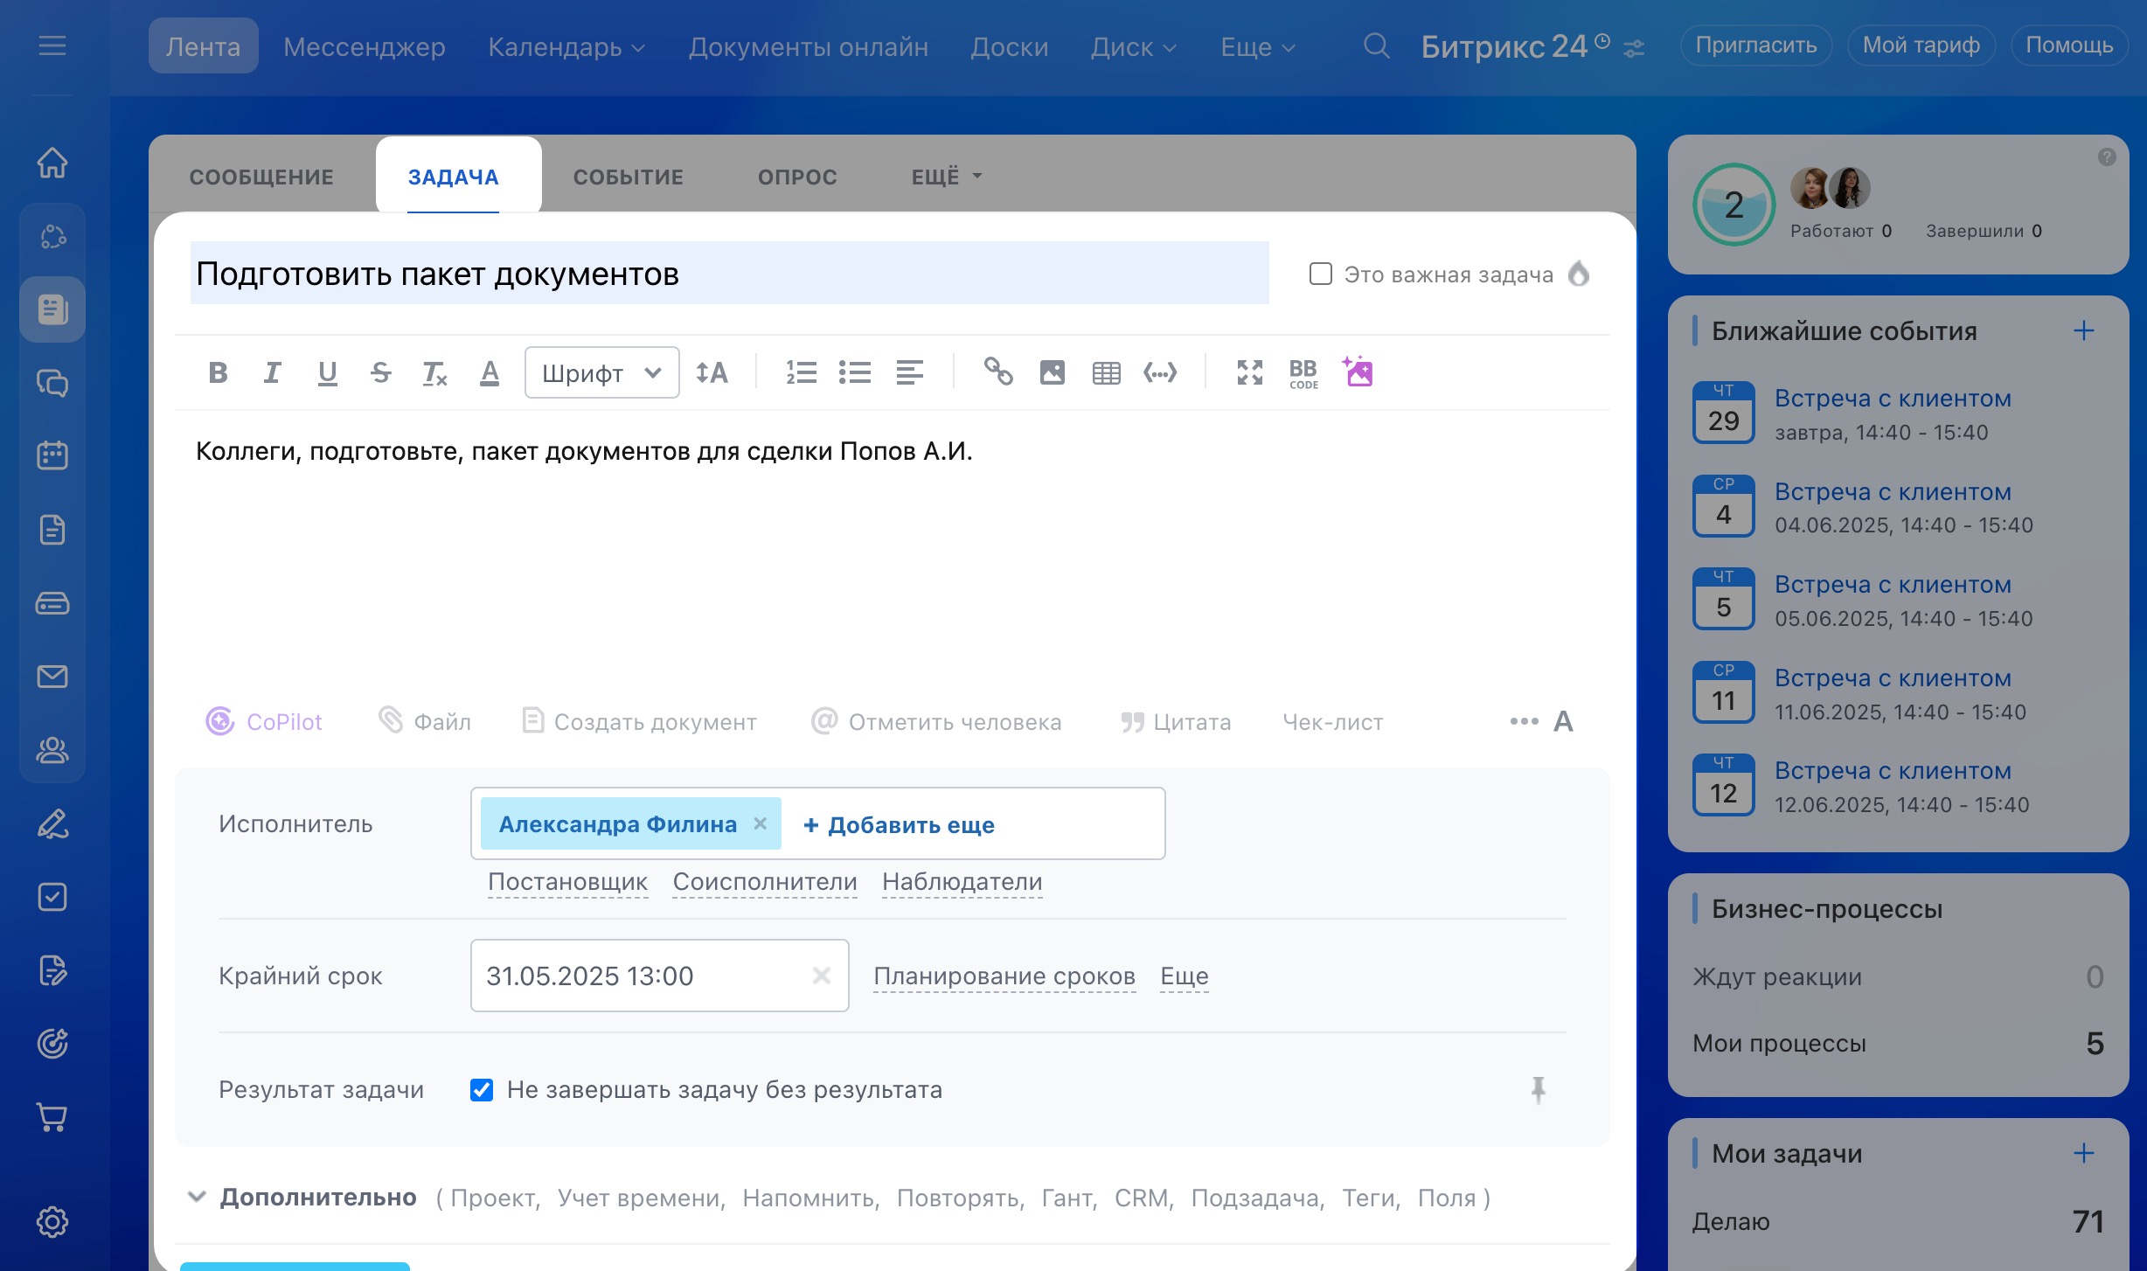The width and height of the screenshot is (2147, 1271).
Task: Open font size selector
Action: click(x=712, y=372)
